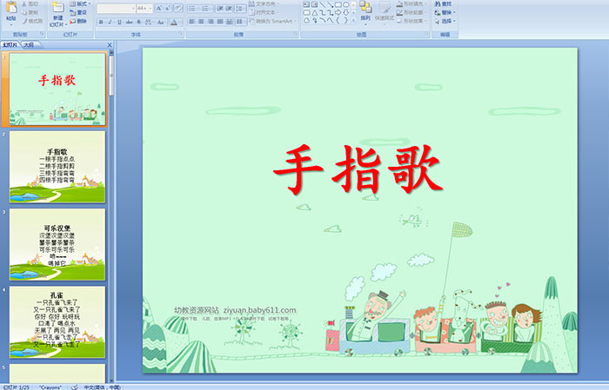Open the Change Case (Aa) menu
The image size is (609, 390).
point(161,22)
